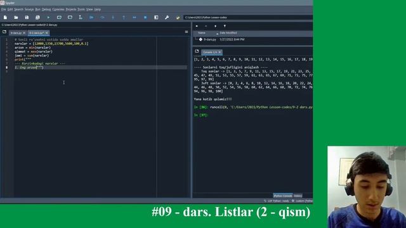This screenshot has width=406, height=228.
Task: Open the View menu
Action: point(89,9)
